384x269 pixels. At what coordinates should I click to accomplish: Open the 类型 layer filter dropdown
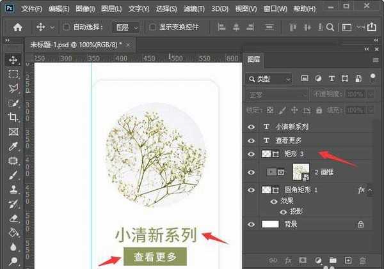[269, 79]
